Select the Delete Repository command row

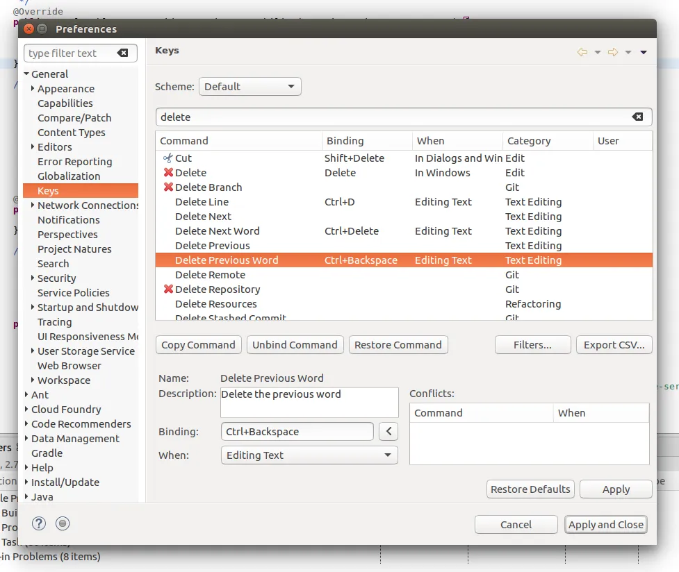404,289
